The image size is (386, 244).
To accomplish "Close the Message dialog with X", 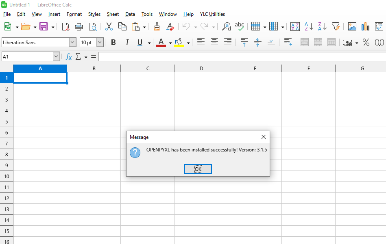I will pos(263,137).
